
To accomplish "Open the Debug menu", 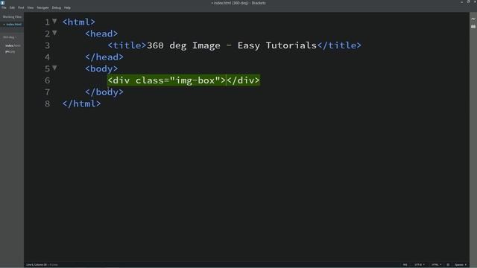I will [57, 7].
